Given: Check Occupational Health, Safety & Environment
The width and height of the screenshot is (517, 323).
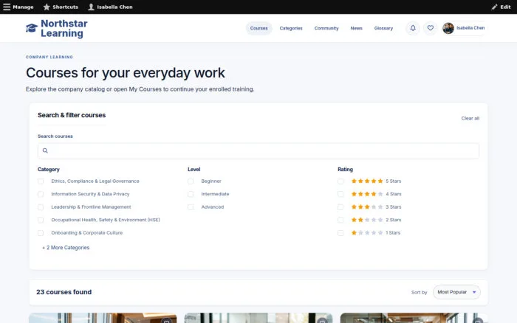Looking at the screenshot, I should point(41,220).
